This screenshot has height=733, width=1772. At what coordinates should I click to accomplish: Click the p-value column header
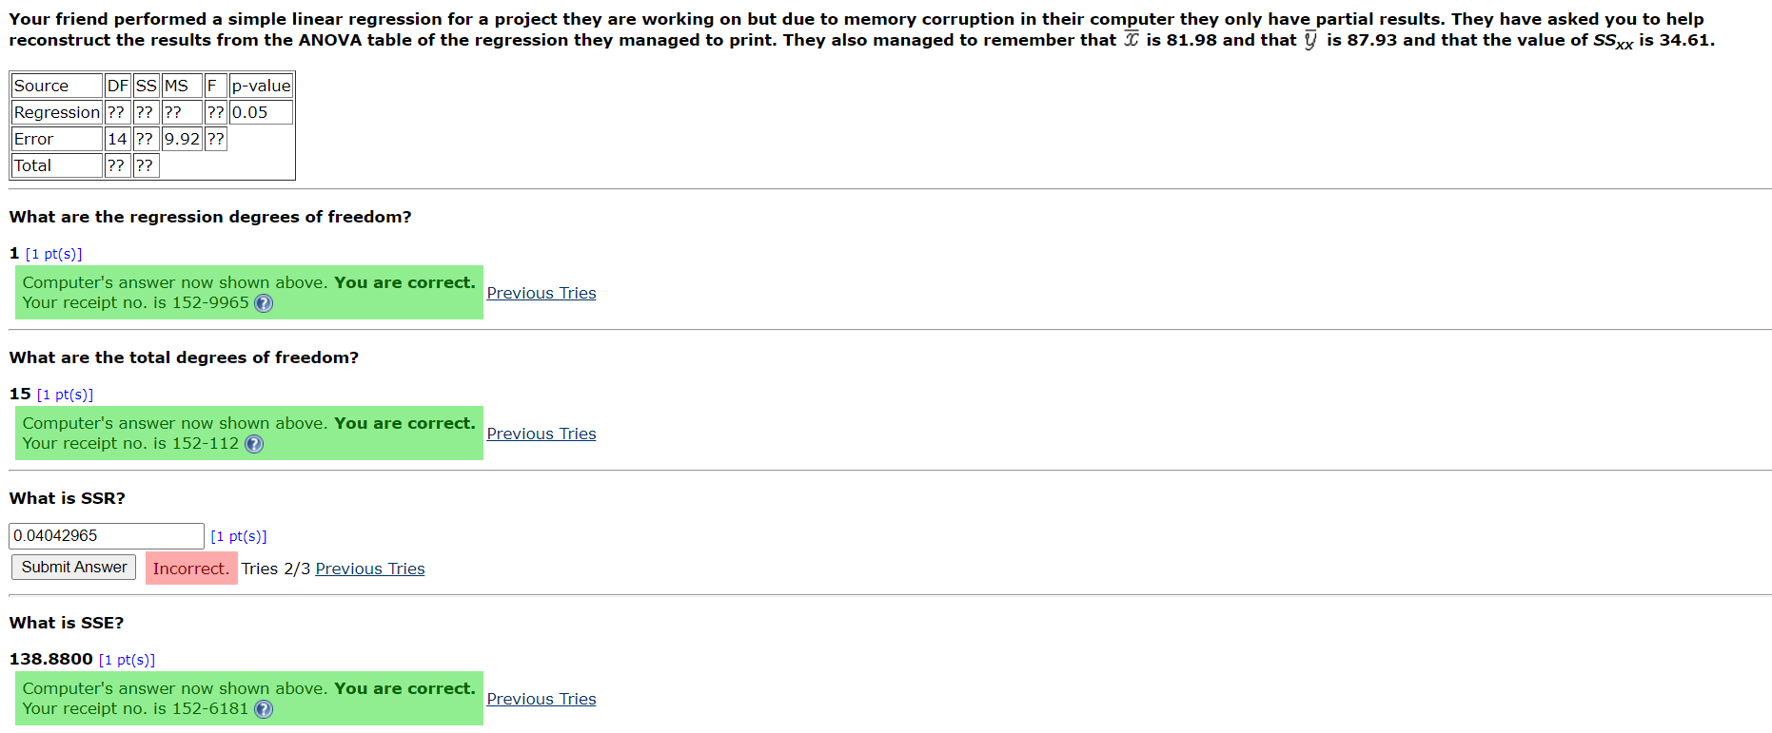pyautogui.click(x=261, y=86)
